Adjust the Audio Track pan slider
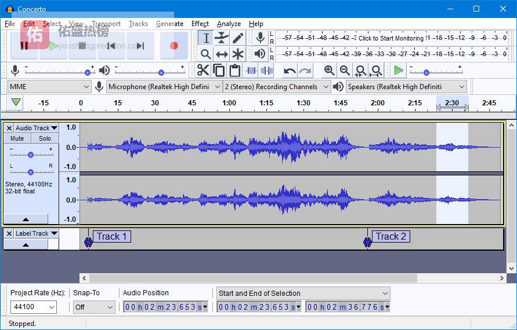517x330 pixels. point(31,171)
